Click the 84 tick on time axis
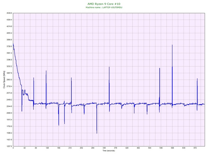Screen dimensions: 208x156 pos(36,148)
